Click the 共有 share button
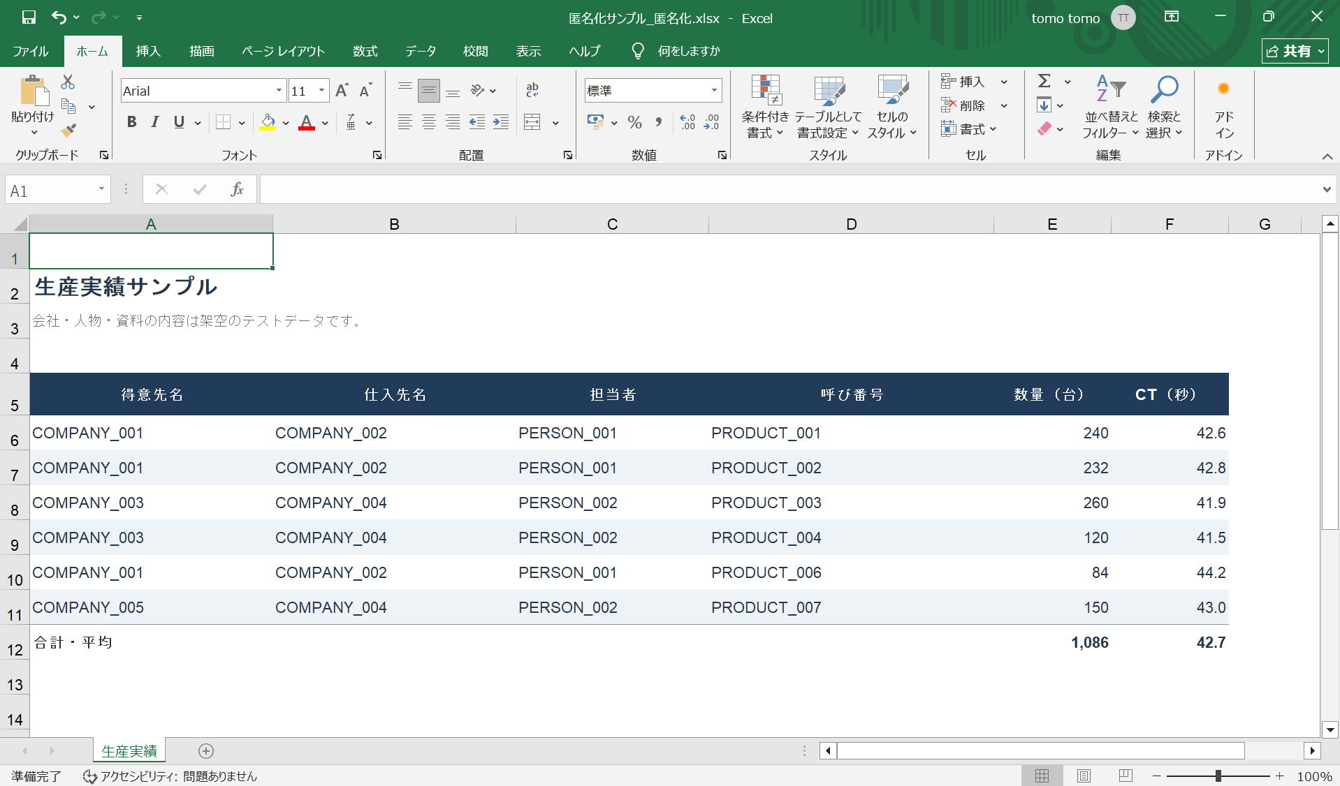1340x786 pixels. pos(1295,51)
